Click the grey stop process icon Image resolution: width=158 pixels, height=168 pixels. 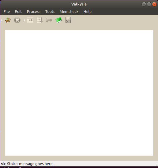click(x=17, y=20)
